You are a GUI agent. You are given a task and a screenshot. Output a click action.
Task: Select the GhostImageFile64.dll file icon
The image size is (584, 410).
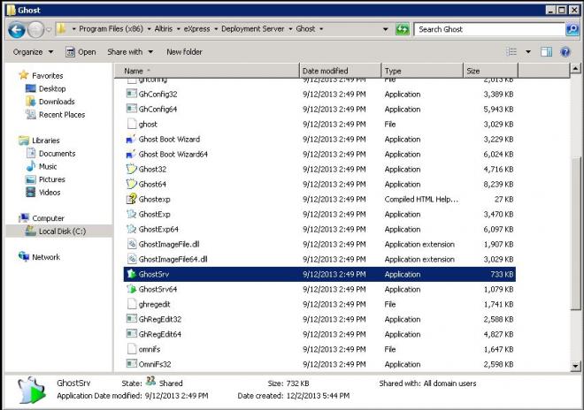132,259
